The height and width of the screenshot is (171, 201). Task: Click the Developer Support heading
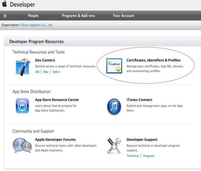coord(142,139)
